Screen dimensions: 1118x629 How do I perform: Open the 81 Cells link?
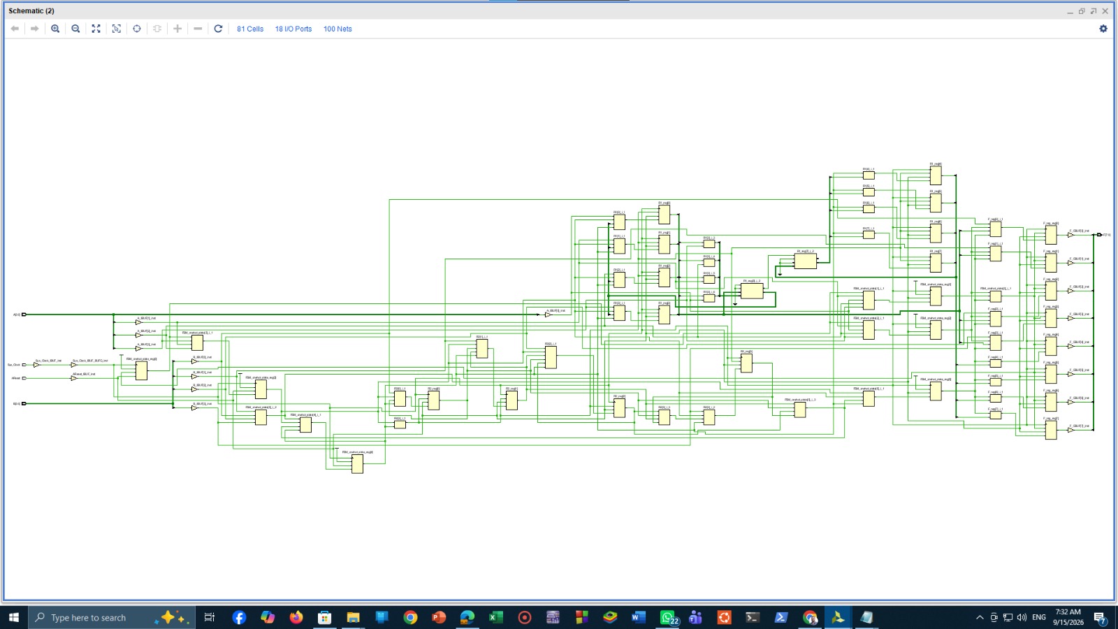coord(250,29)
